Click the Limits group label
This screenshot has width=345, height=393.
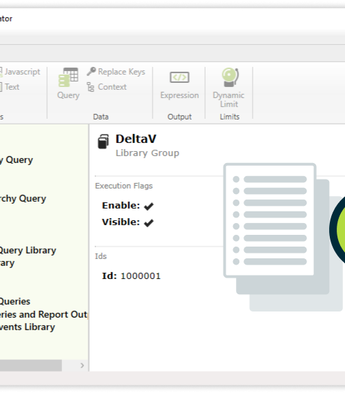[x=230, y=117]
